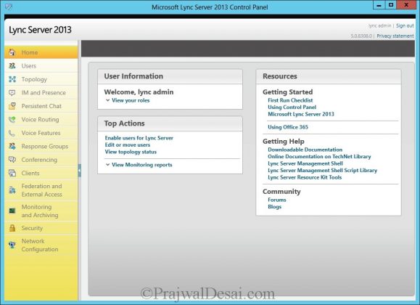The height and width of the screenshot is (305, 420).
Task: Select the Topology network icon
Action: pyautogui.click(x=12, y=79)
